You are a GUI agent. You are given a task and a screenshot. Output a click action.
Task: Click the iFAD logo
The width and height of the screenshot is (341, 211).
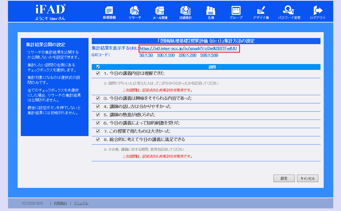(50, 9)
